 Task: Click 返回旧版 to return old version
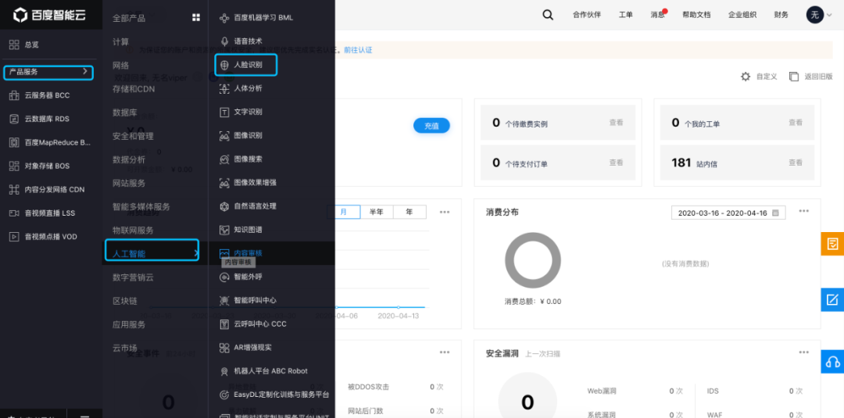[x=811, y=77]
